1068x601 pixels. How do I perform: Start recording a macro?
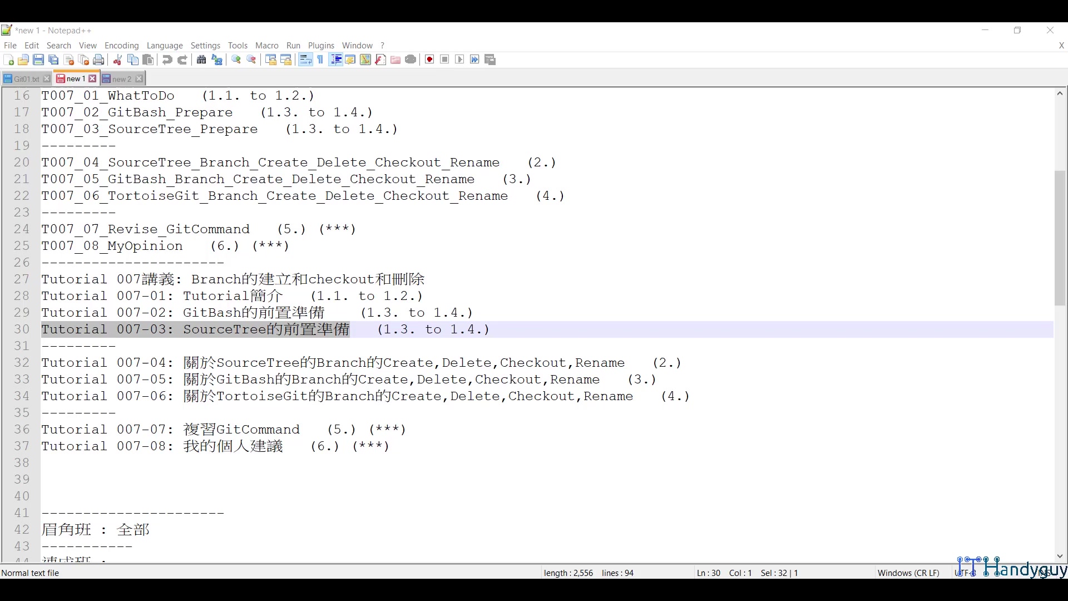click(429, 60)
